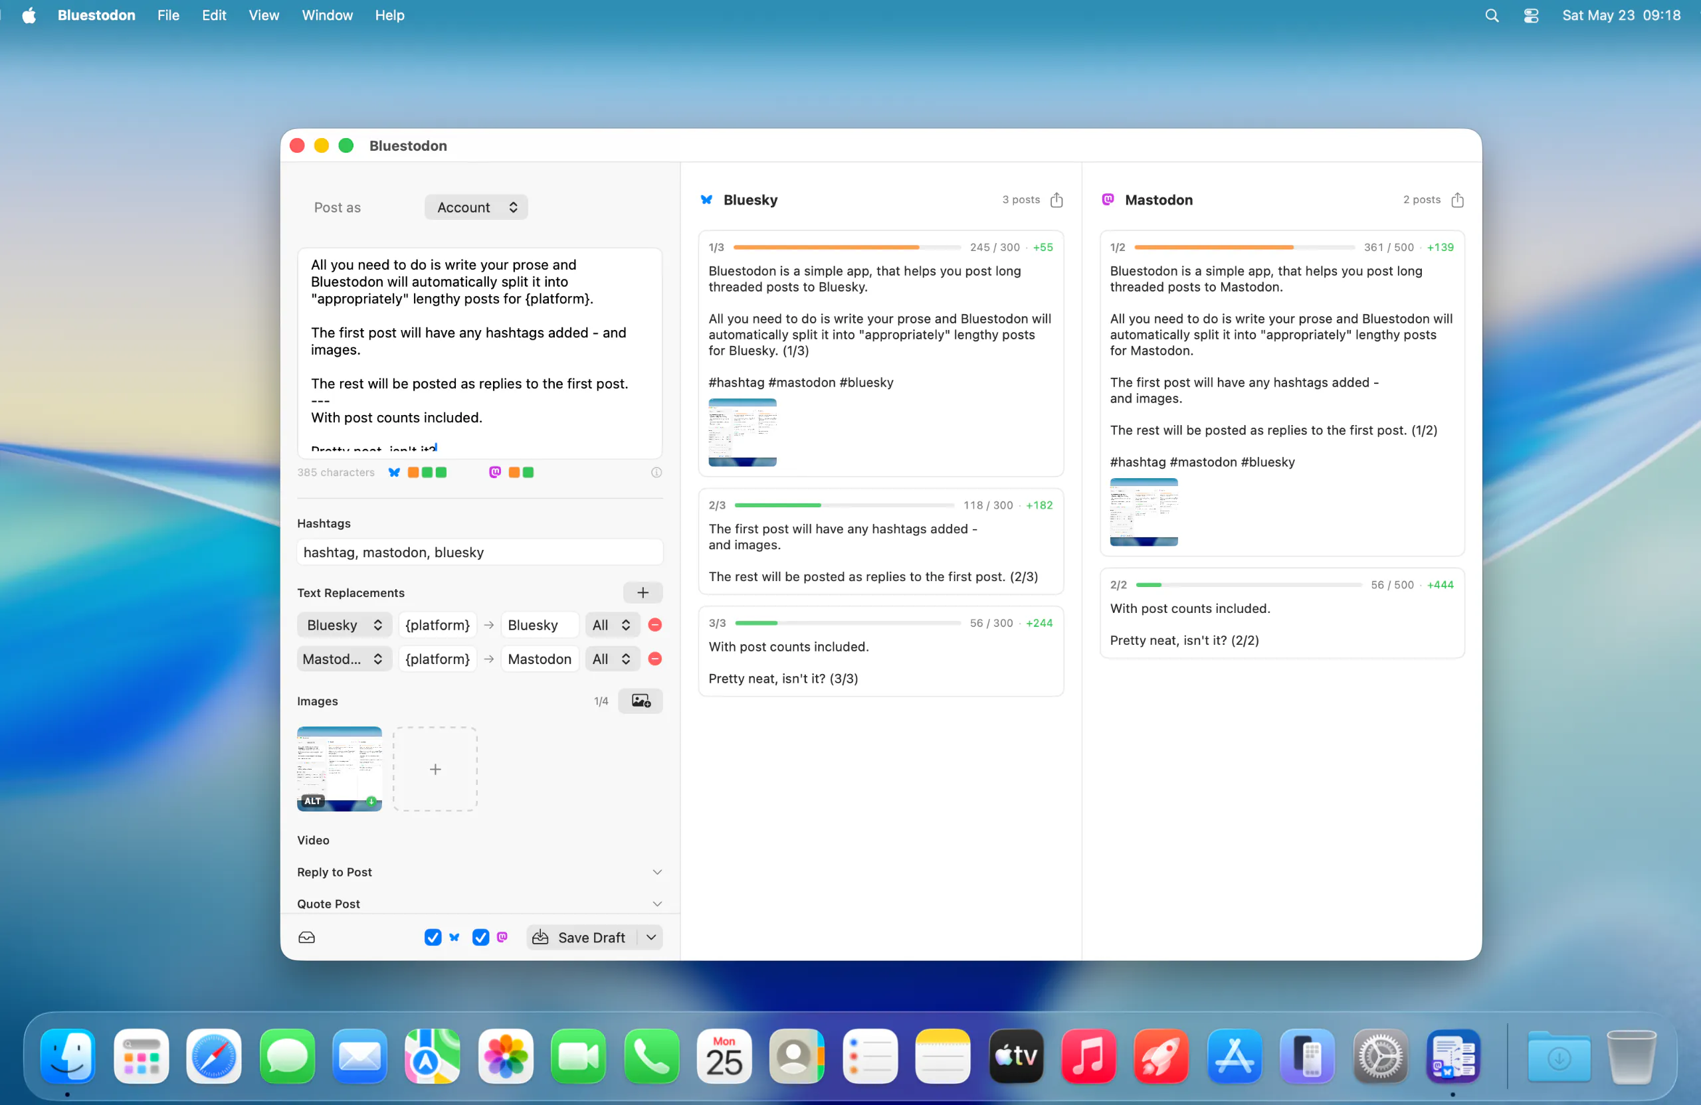This screenshot has height=1105, width=1701.
Task: Click image thumbnail in Mastodon post 1/2
Action: pos(1144,511)
